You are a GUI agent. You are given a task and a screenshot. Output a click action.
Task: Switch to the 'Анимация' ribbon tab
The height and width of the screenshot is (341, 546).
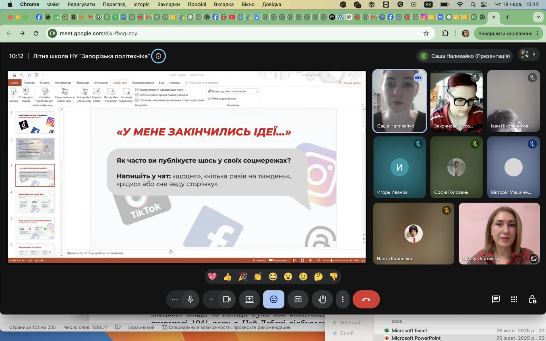point(101,83)
